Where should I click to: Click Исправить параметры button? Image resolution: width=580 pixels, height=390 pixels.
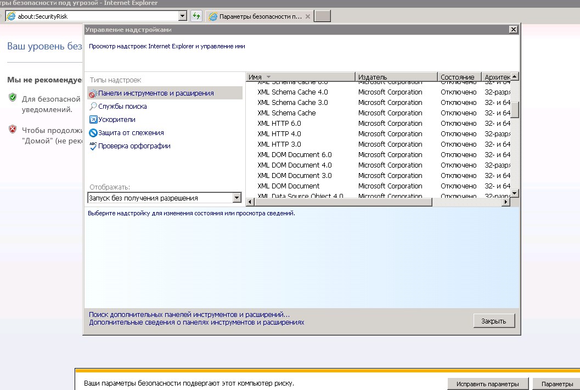[487, 384]
